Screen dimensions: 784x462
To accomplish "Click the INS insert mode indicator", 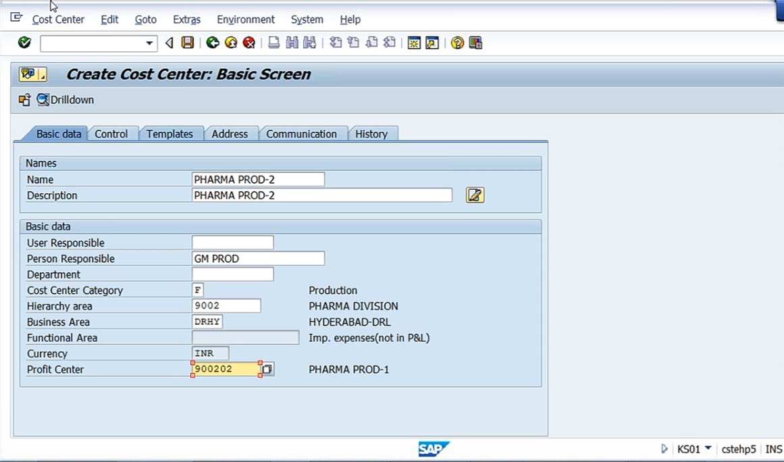I will pos(773,449).
